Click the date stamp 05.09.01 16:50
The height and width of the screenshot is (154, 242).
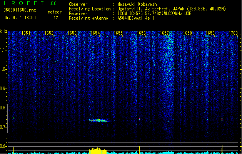click(x=20, y=18)
